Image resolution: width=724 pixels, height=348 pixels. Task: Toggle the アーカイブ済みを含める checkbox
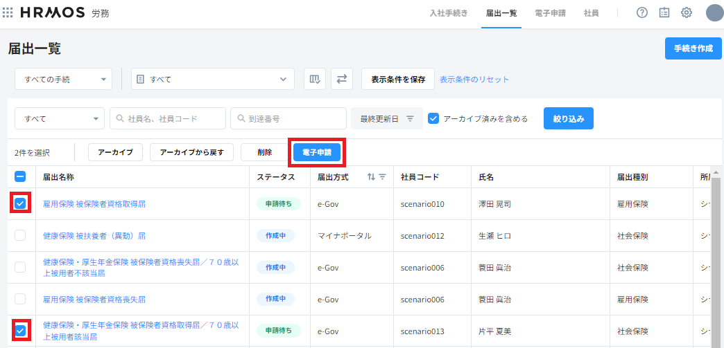point(433,118)
